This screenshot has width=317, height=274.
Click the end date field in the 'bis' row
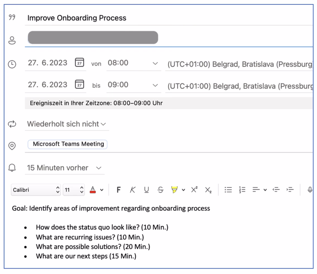48,85
